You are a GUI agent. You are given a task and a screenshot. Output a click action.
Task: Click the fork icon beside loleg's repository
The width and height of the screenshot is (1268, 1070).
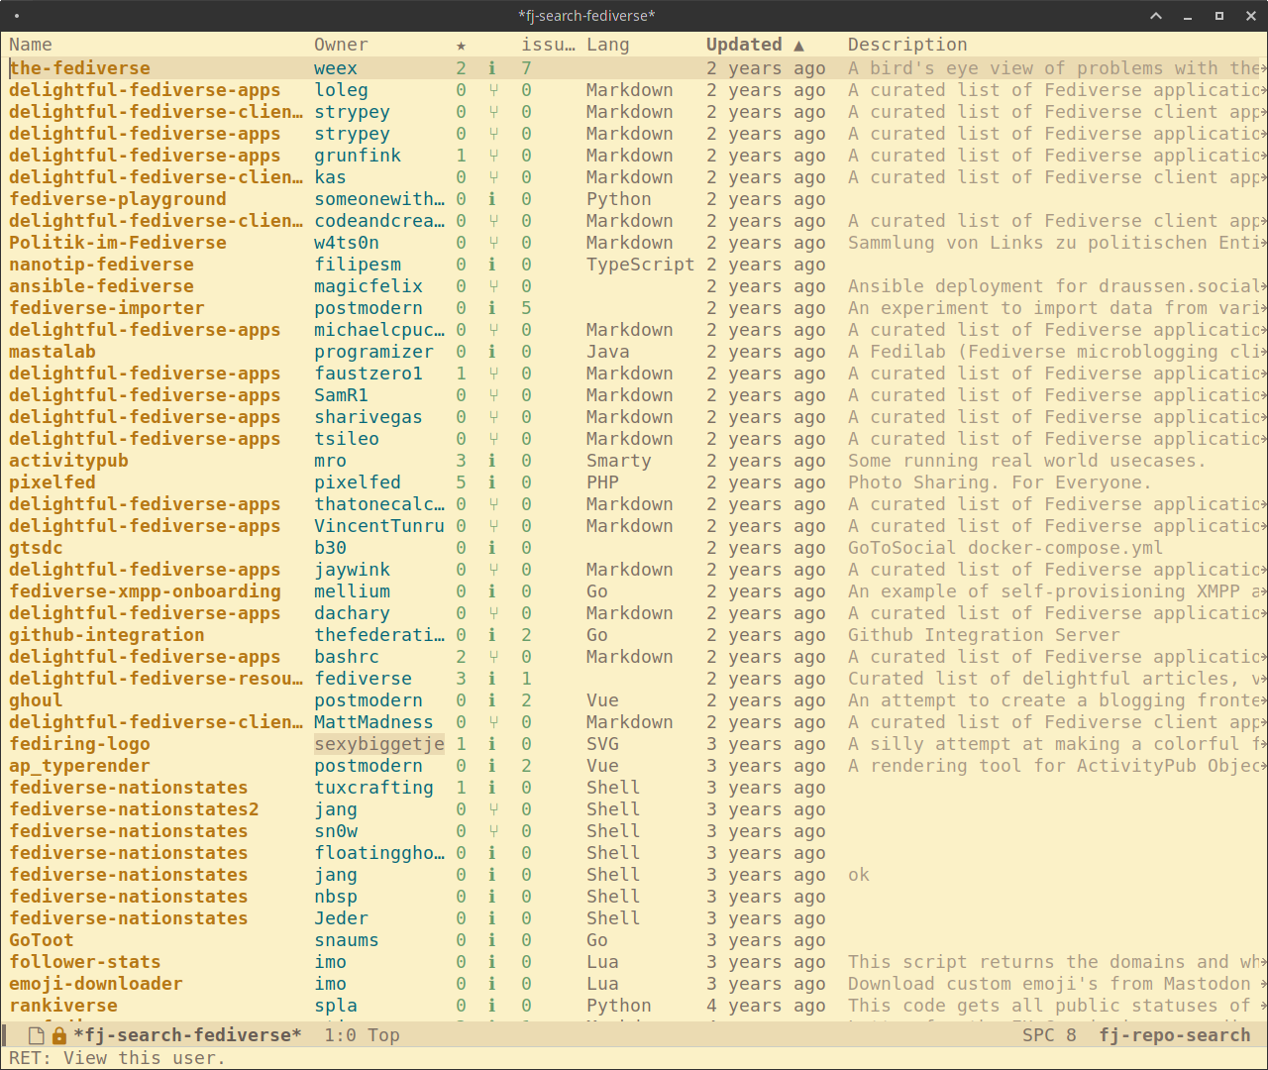tap(493, 90)
